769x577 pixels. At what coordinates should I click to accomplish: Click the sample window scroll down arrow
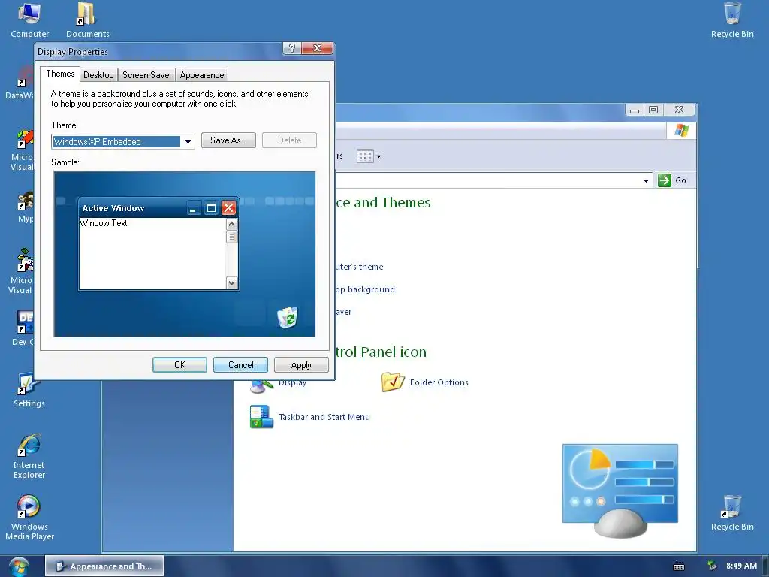(232, 283)
